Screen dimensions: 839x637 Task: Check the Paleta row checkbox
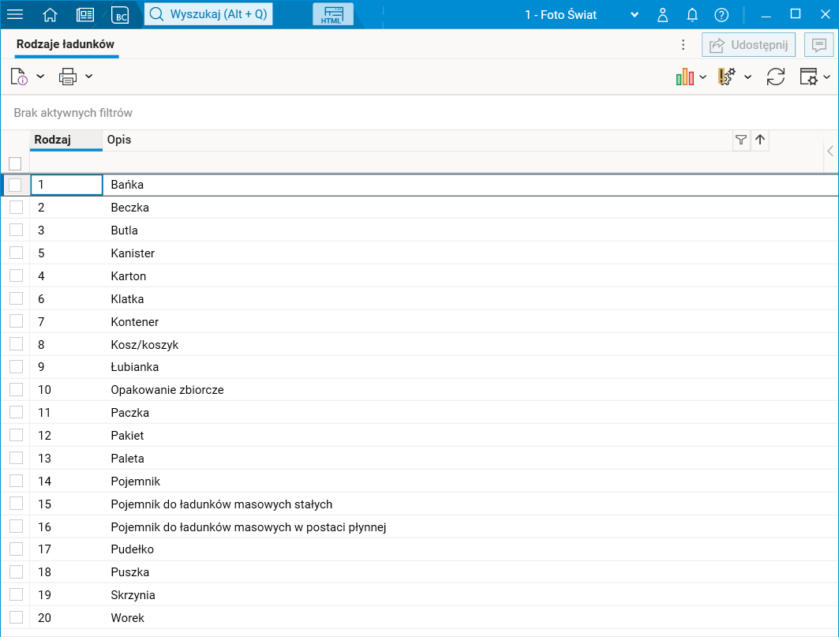coord(16,458)
